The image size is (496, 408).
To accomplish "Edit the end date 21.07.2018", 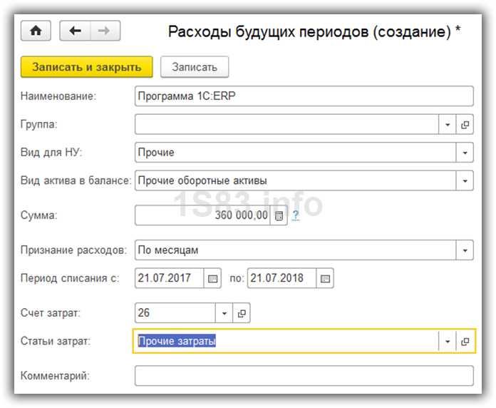I will pos(281,278).
